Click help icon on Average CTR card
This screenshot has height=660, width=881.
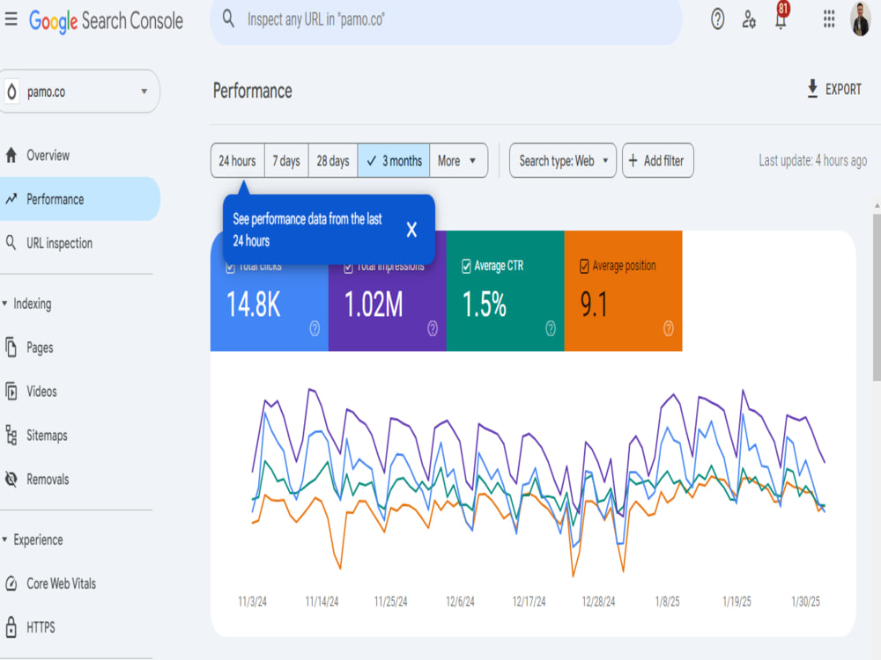point(551,328)
